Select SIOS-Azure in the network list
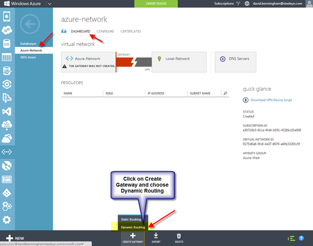This screenshot has height=246, width=313. (x=28, y=57)
